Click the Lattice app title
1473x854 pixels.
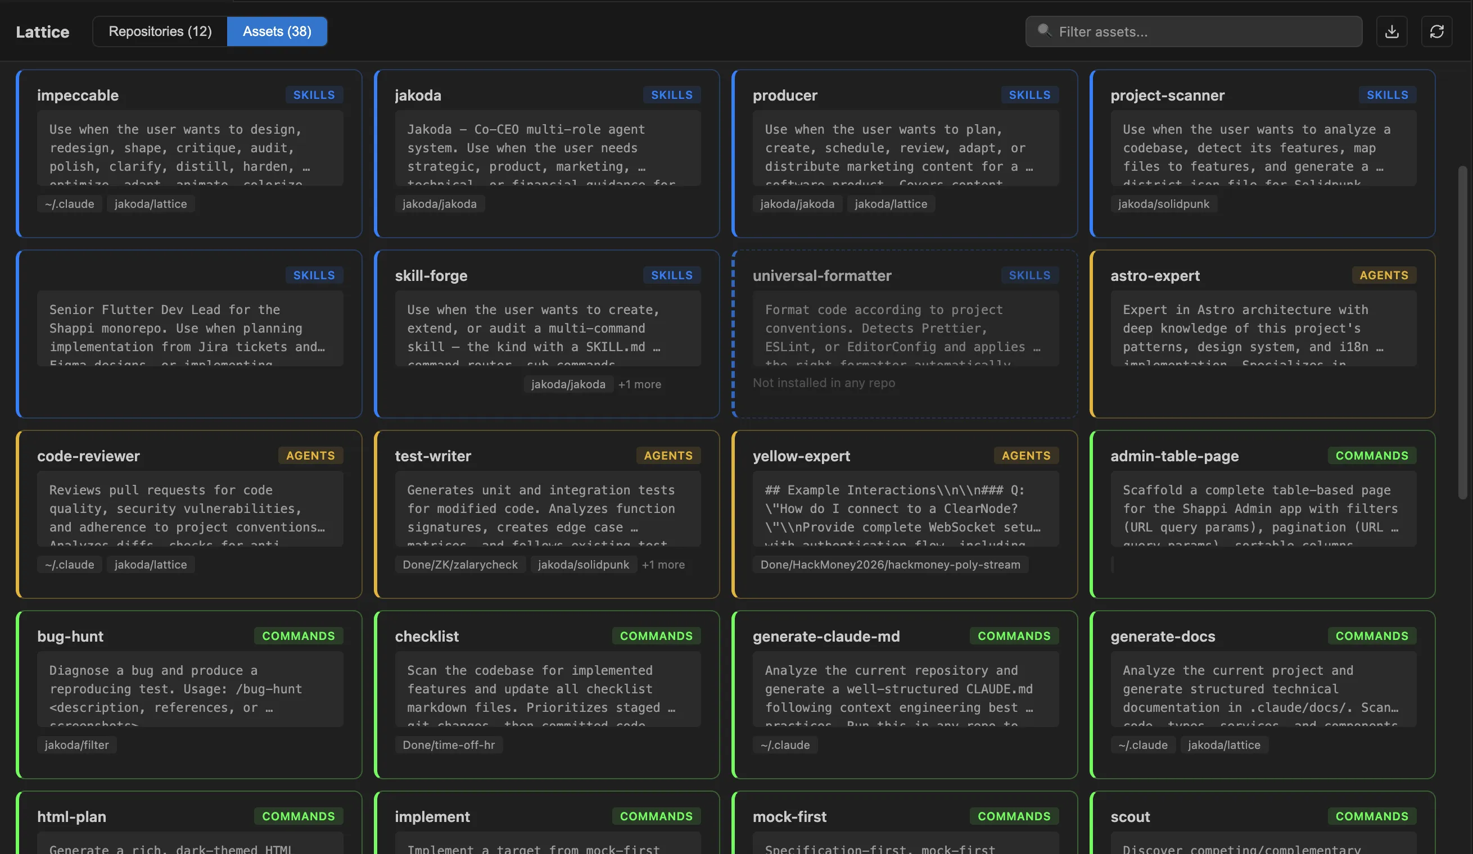coord(43,32)
